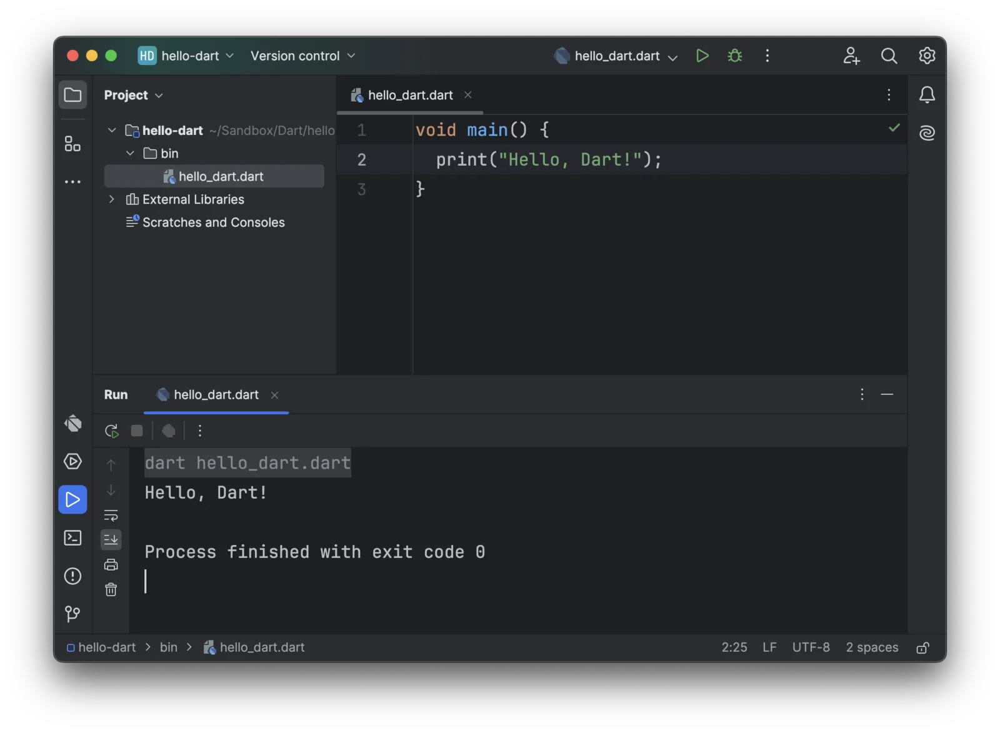This screenshot has width=1000, height=733.
Task: Stop the running process button
Action: (x=137, y=431)
